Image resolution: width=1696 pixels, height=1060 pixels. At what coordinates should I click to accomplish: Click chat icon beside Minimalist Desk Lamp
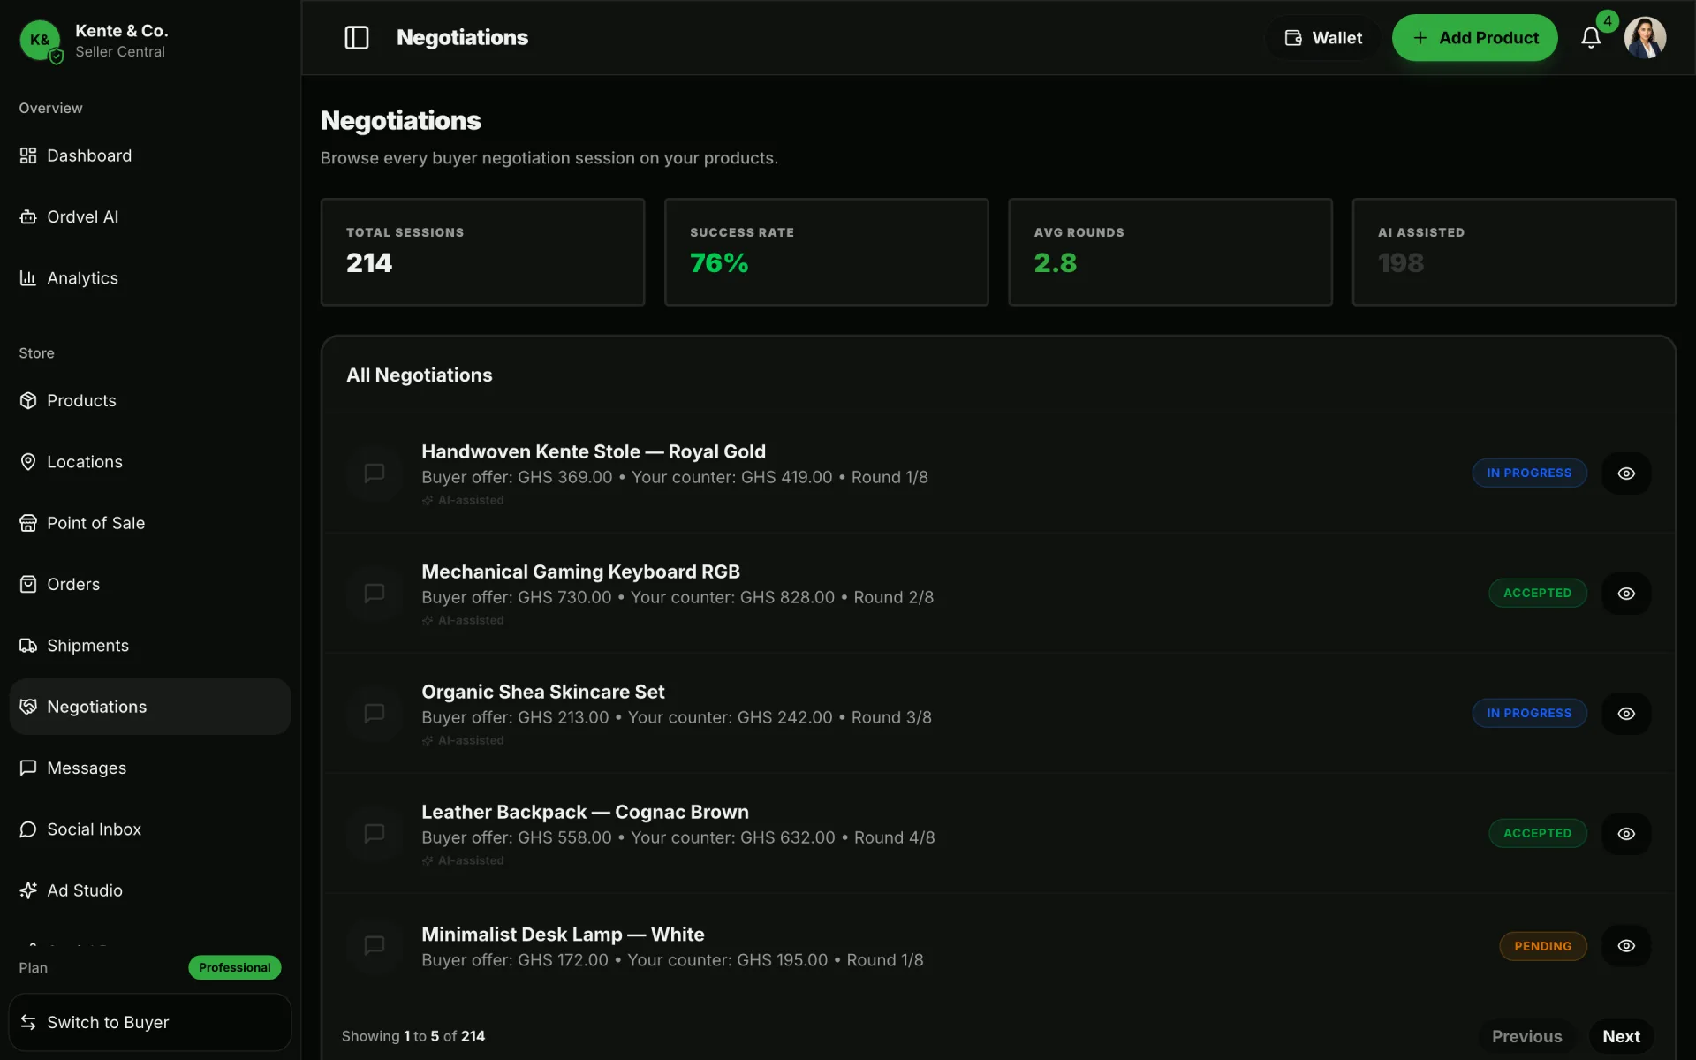coord(375,946)
